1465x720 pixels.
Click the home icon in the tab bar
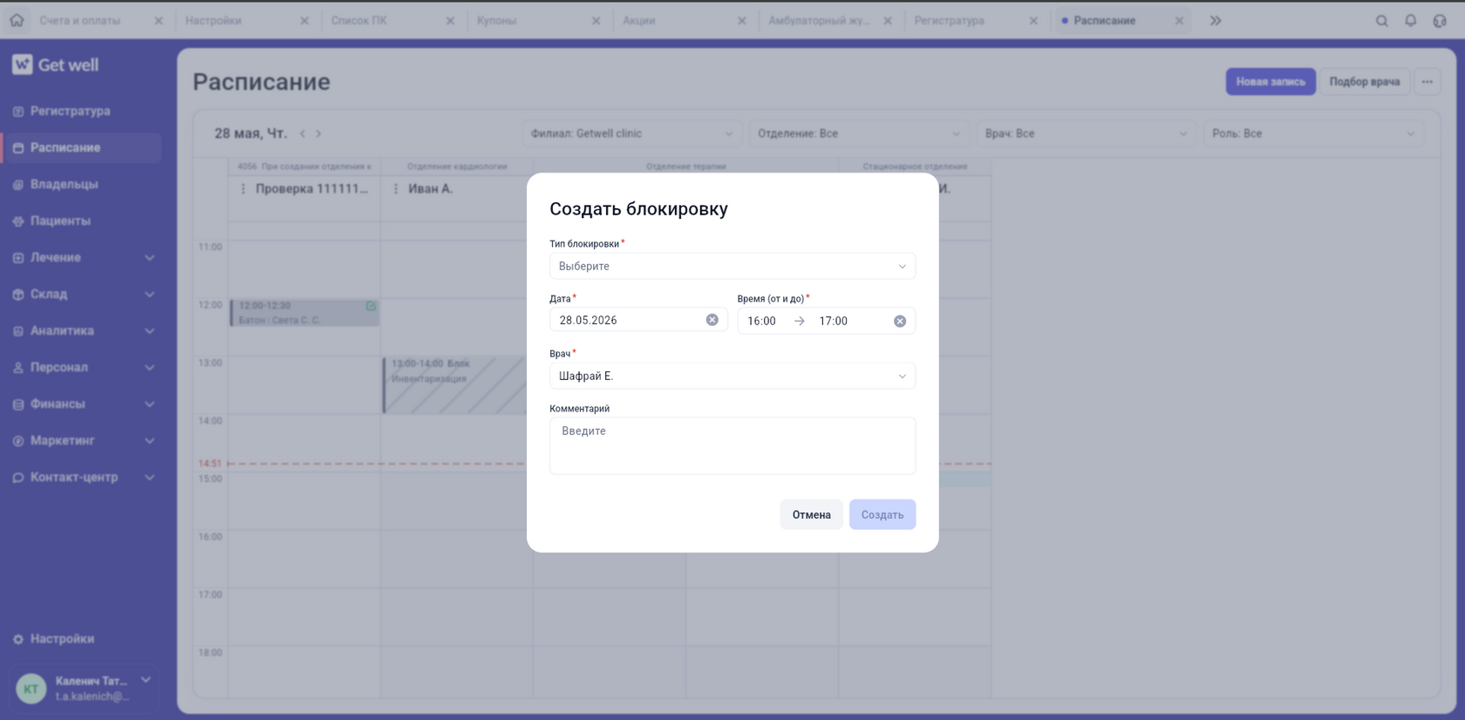pos(17,20)
